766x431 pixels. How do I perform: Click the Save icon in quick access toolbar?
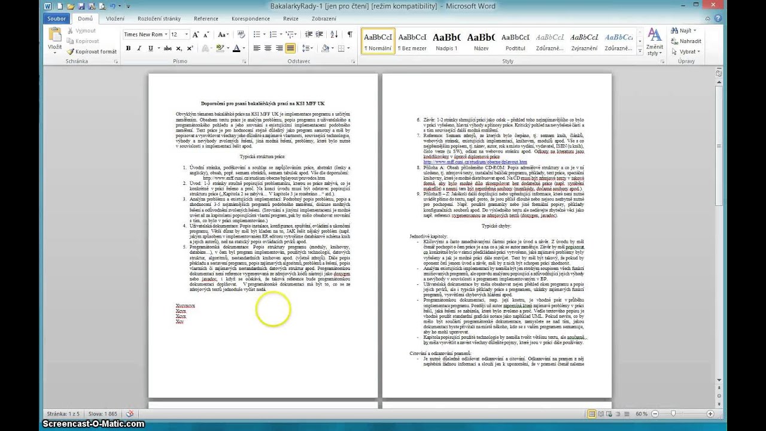pos(81,6)
